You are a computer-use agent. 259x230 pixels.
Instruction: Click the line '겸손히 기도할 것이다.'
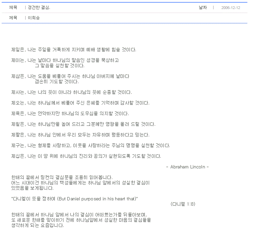[x=57, y=82]
